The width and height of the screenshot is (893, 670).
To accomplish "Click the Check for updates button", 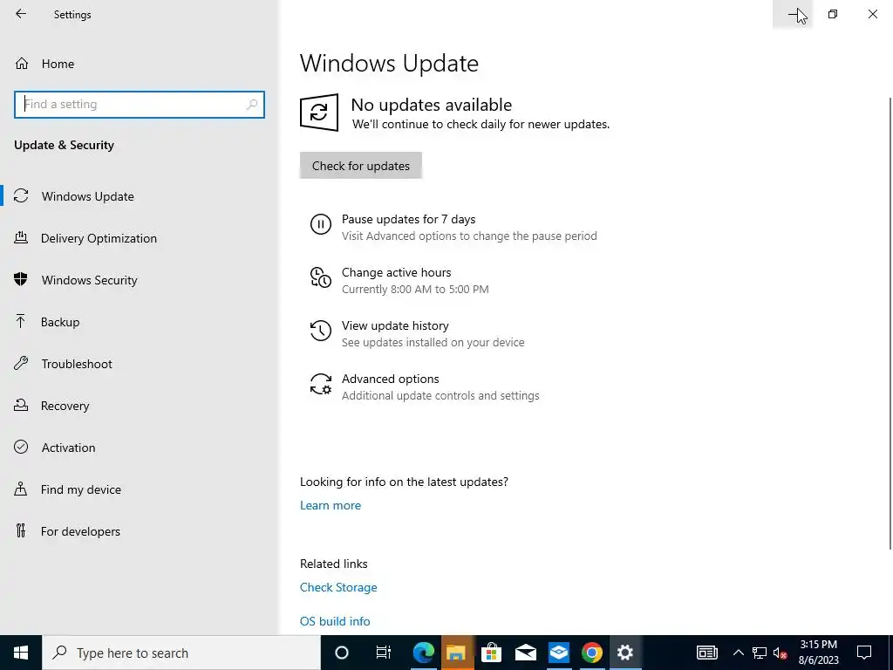I will click(360, 165).
